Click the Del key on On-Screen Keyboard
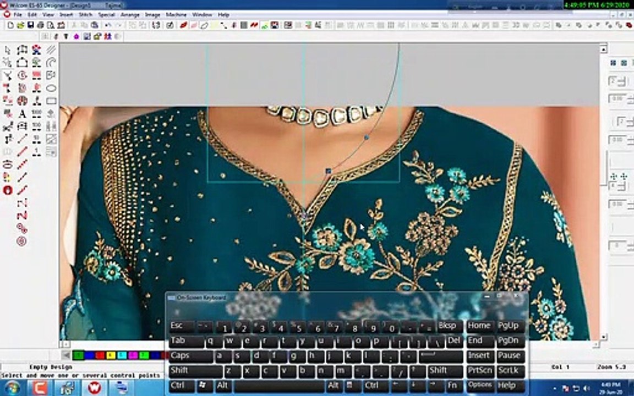Image resolution: width=634 pixels, height=396 pixels. pyautogui.click(x=455, y=341)
